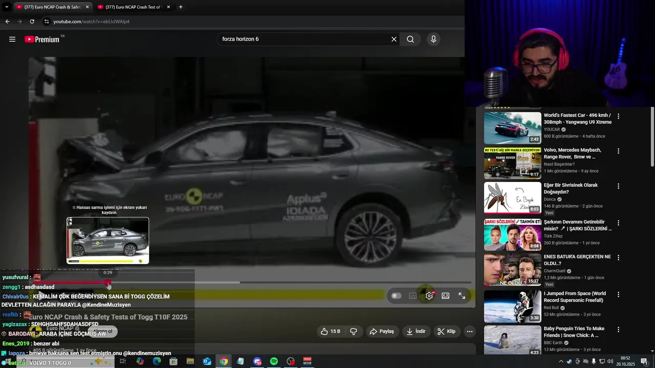The image size is (655, 368).
Task: Click the browser address bar URL
Action: click(91, 21)
